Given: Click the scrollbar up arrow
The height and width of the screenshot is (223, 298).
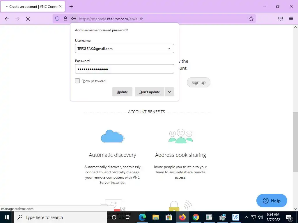Looking at the screenshot, I should pos(295,27).
